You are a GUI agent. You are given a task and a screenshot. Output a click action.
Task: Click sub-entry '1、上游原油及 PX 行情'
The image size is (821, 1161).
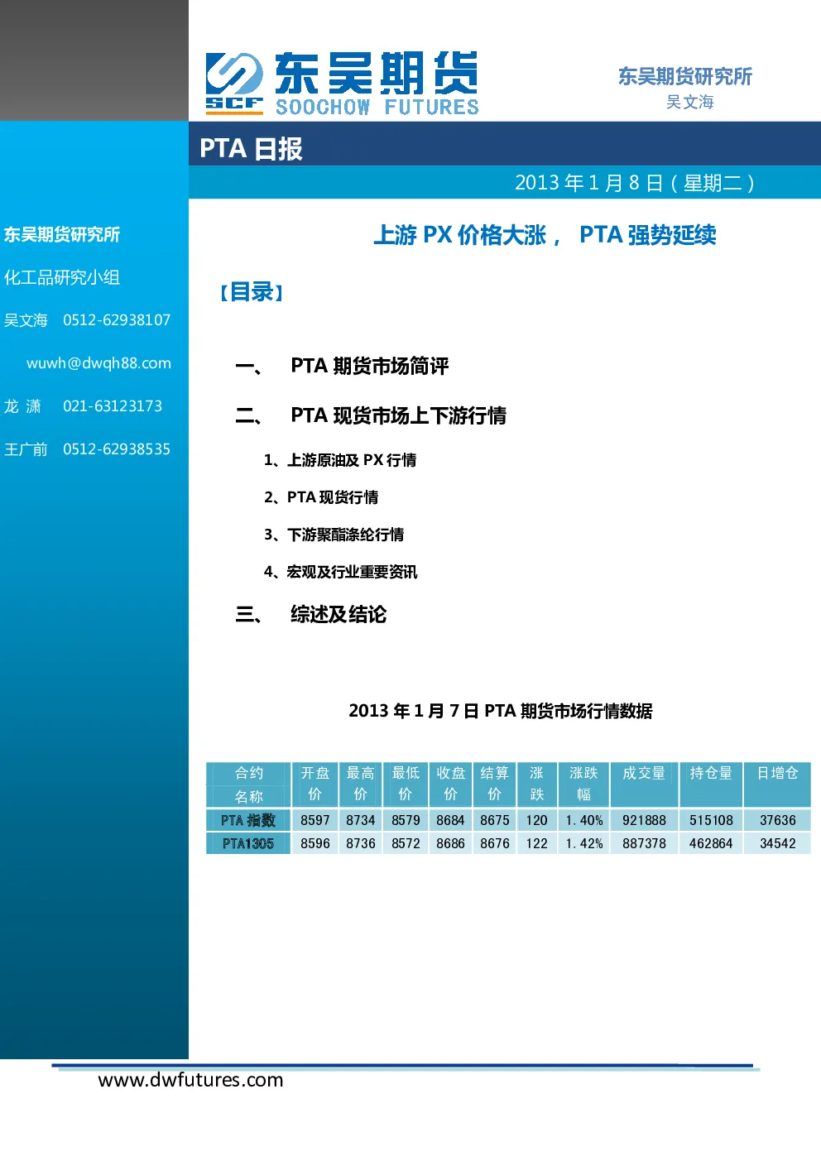340,460
